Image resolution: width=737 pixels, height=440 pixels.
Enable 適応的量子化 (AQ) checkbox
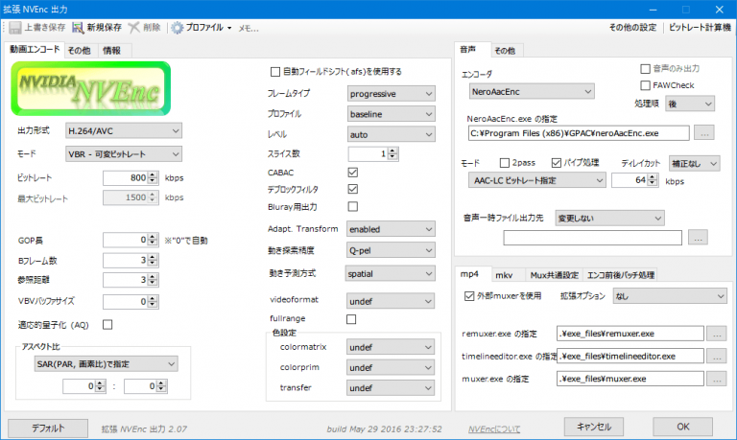[x=107, y=324]
